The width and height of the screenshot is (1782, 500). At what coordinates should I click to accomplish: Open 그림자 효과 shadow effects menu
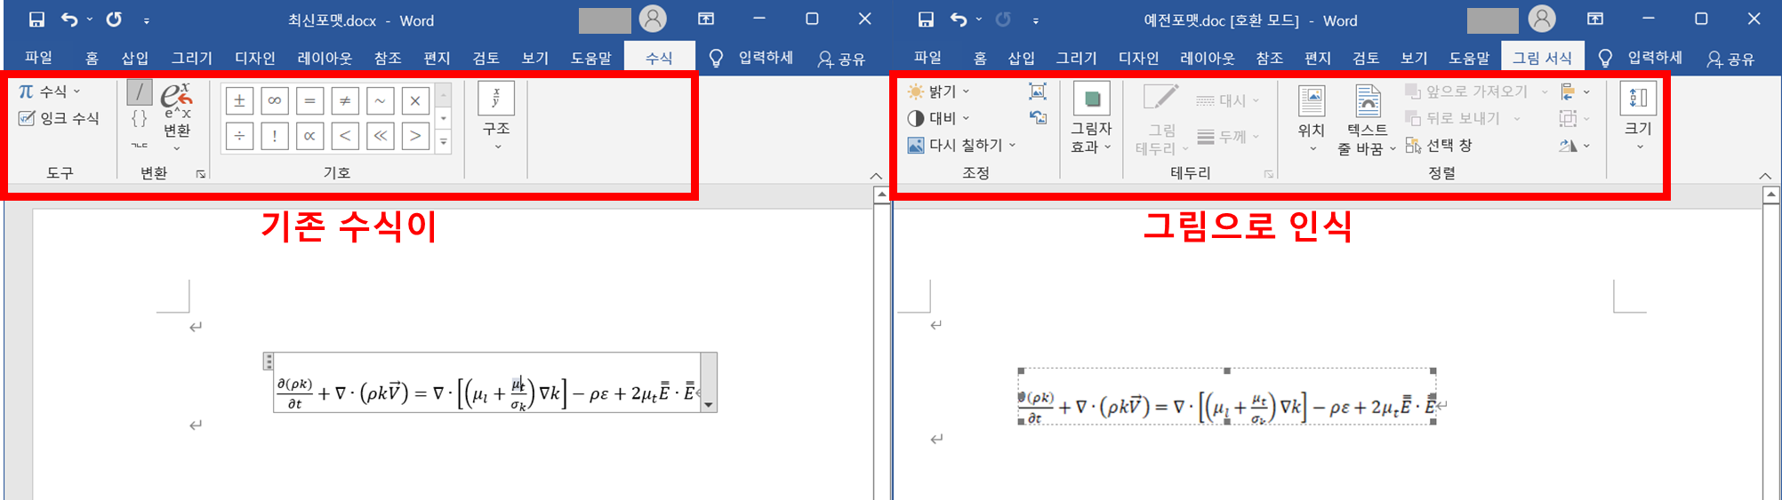tap(1091, 117)
